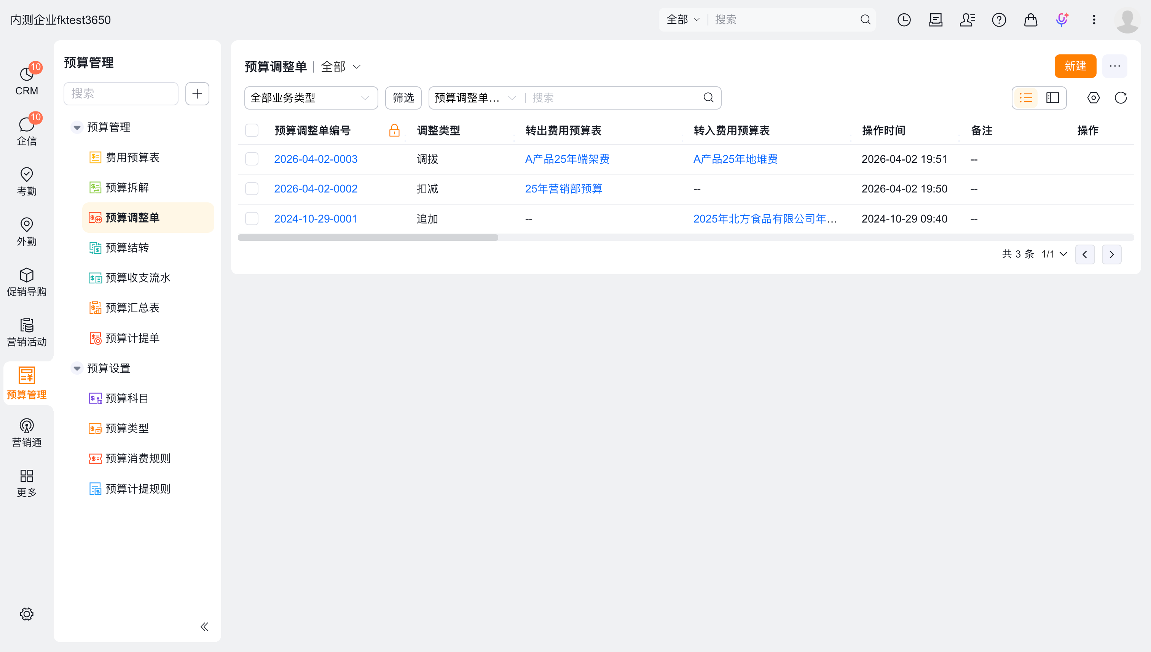The image size is (1151, 652).
Task: Check the row 2026-04-02-0002 checkbox
Action: [252, 189]
